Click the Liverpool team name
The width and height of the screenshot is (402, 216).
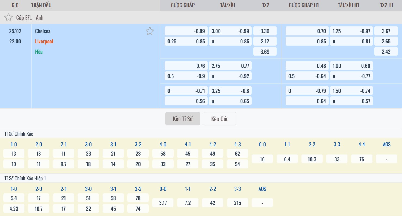(44, 41)
